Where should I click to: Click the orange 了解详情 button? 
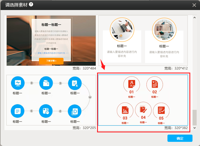pos(51,61)
